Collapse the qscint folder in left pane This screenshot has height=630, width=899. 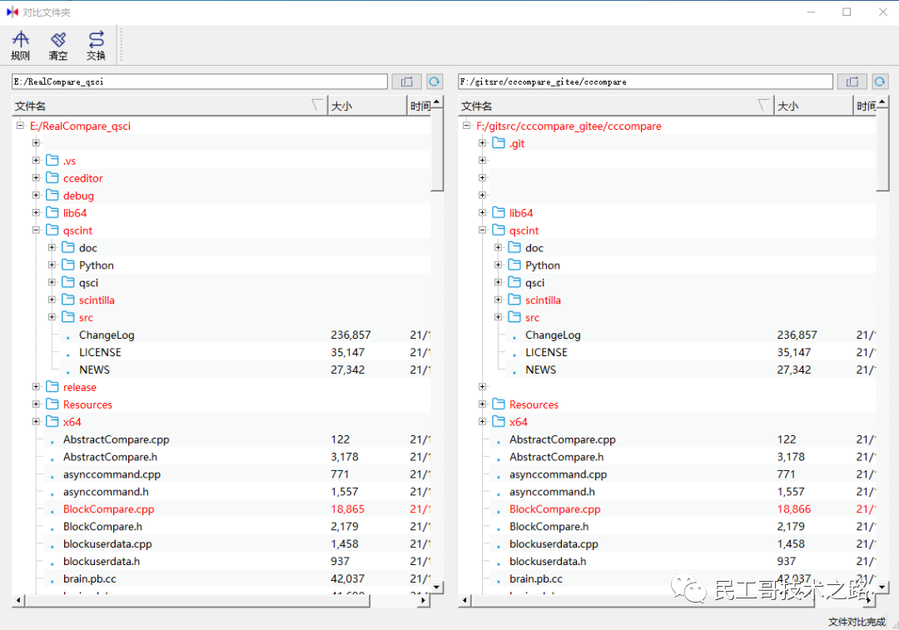click(x=36, y=230)
